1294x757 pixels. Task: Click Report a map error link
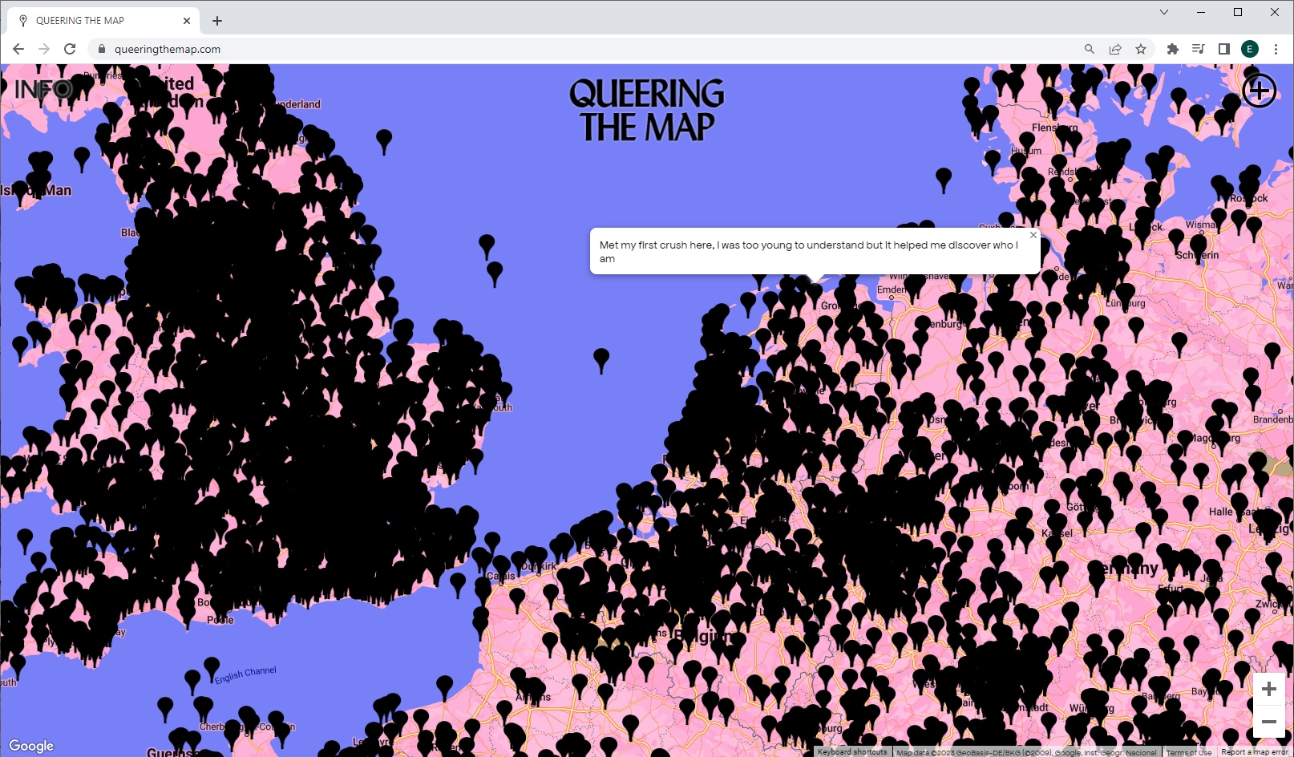pyautogui.click(x=1254, y=752)
